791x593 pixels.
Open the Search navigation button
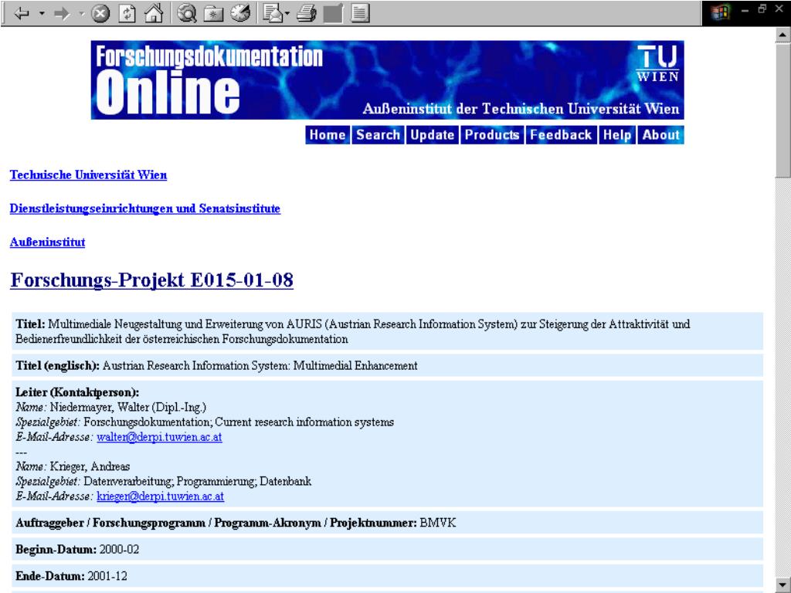click(379, 135)
